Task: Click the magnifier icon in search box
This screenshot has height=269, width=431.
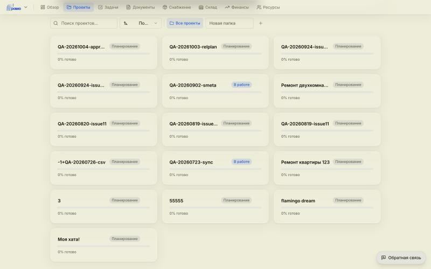Action: 56,23
